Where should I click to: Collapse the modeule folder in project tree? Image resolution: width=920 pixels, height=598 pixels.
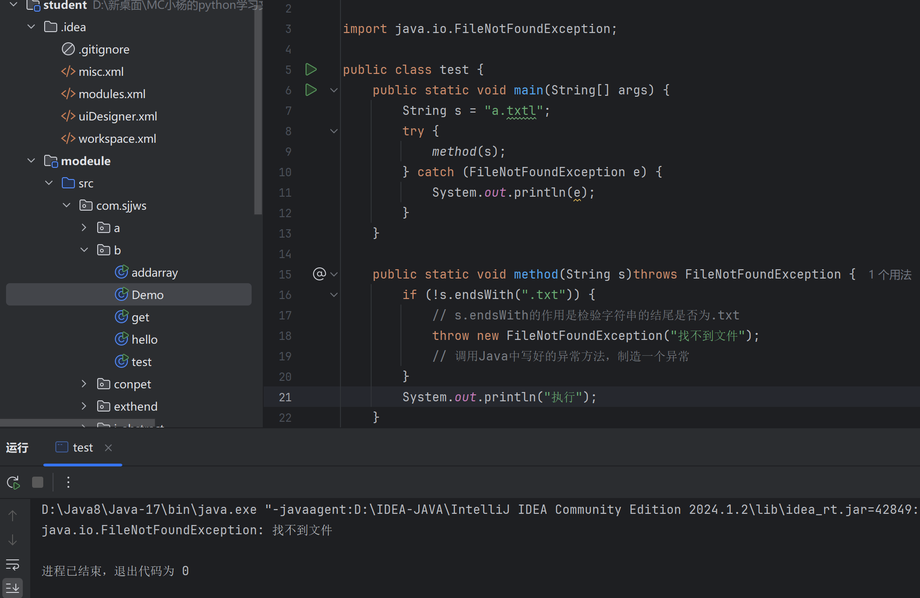pos(31,161)
